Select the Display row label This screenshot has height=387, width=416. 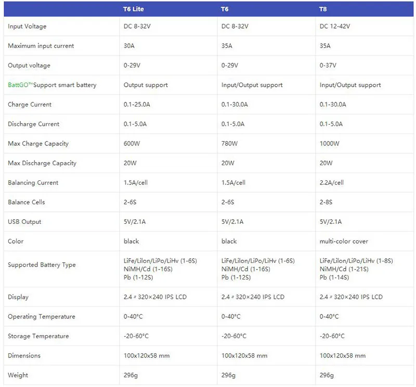(x=18, y=297)
